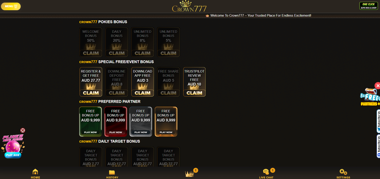This screenshot has height=179, width=380.
Task: Claim the Welcome Bonus 50% card
Action: click(x=91, y=42)
